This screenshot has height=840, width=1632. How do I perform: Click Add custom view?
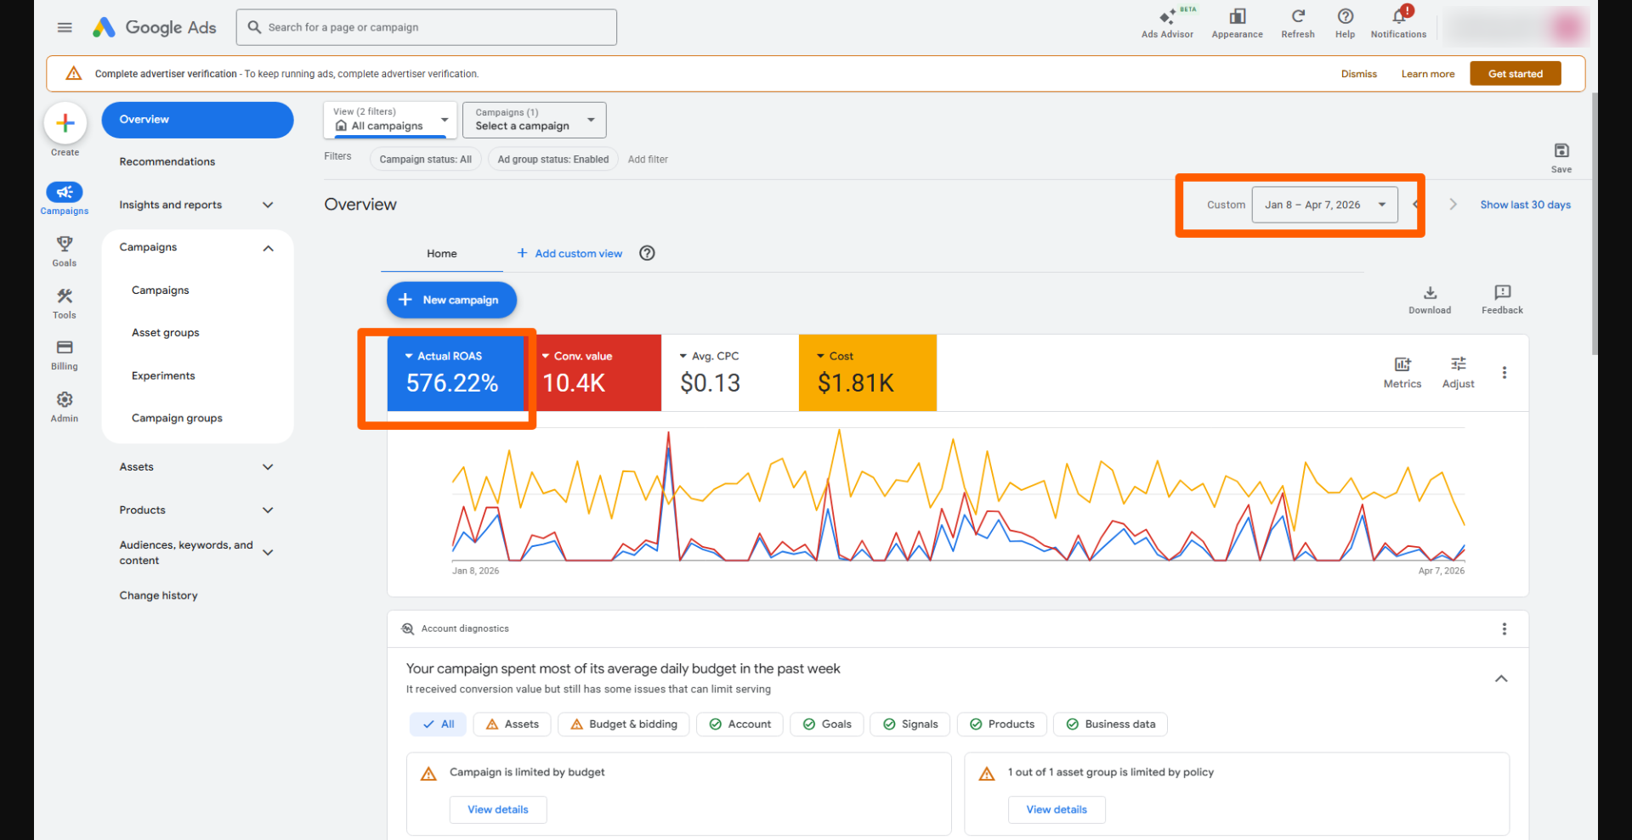[x=569, y=253]
